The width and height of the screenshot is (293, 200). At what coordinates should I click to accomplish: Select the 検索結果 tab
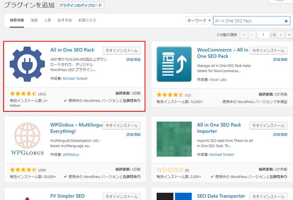click(17, 20)
